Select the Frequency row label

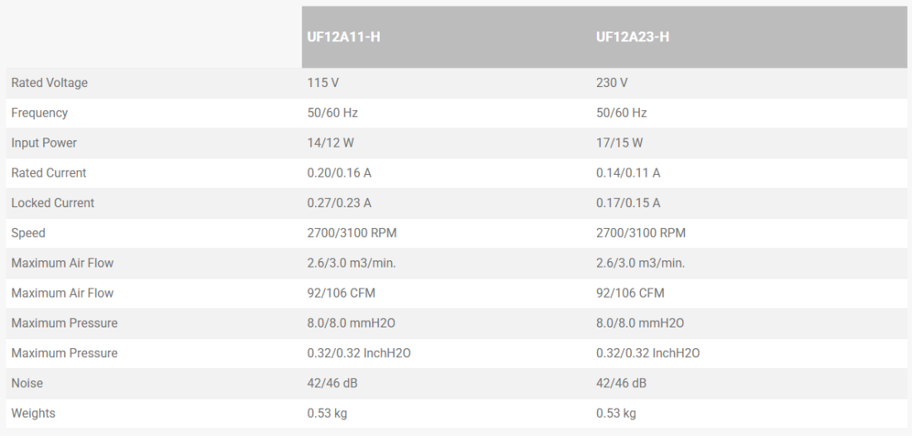click(x=39, y=113)
